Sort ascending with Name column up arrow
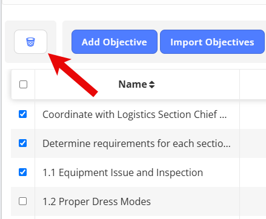This screenshot has height=219, width=266. click(152, 82)
